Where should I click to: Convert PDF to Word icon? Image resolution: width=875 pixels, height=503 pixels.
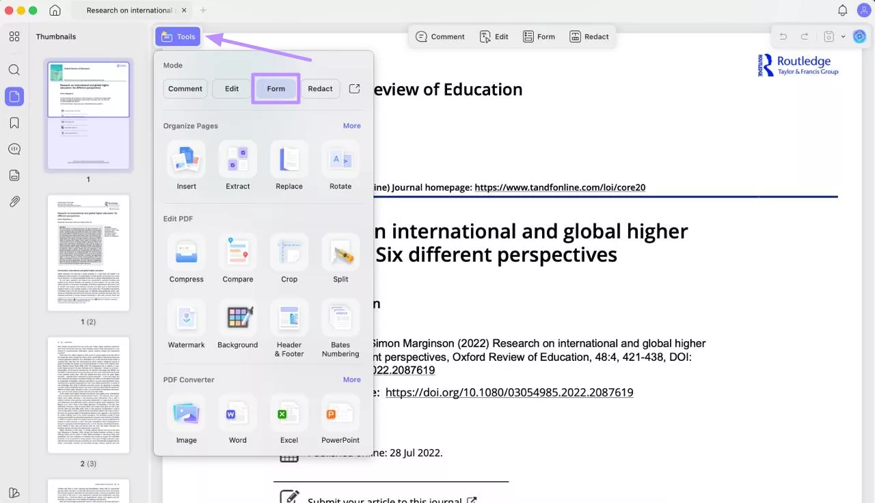237,413
